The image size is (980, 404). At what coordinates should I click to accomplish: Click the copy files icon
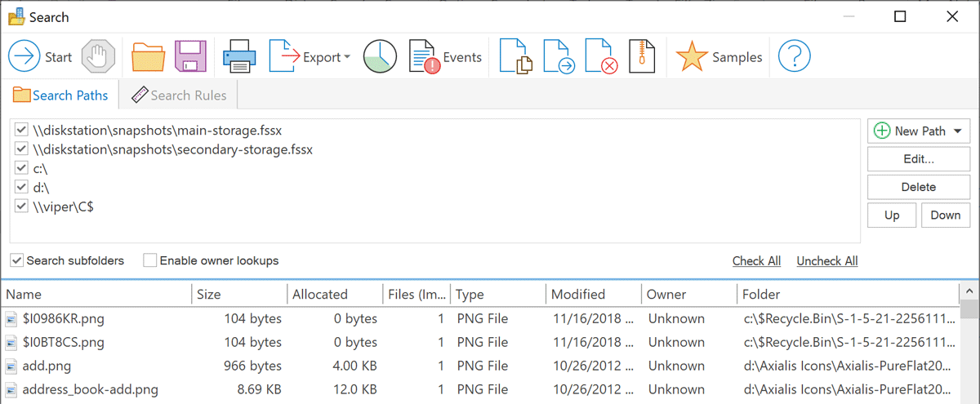(x=516, y=57)
